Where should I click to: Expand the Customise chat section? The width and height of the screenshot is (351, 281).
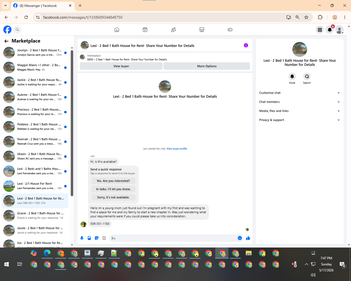point(299,93)
